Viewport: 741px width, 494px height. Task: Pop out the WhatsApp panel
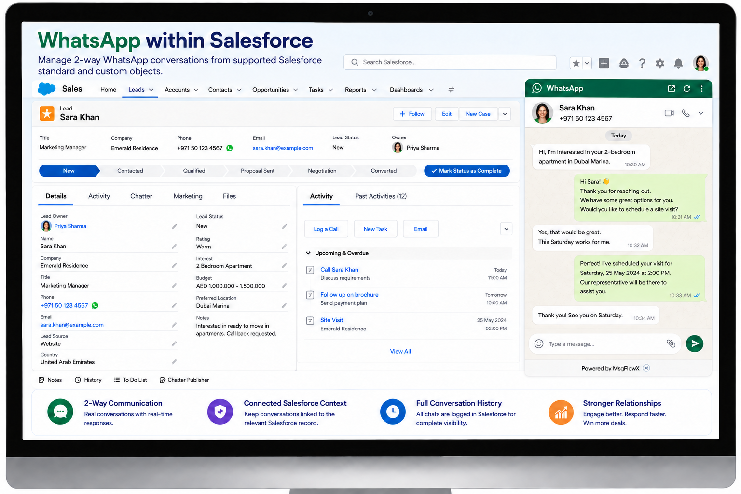pos(672,89)
